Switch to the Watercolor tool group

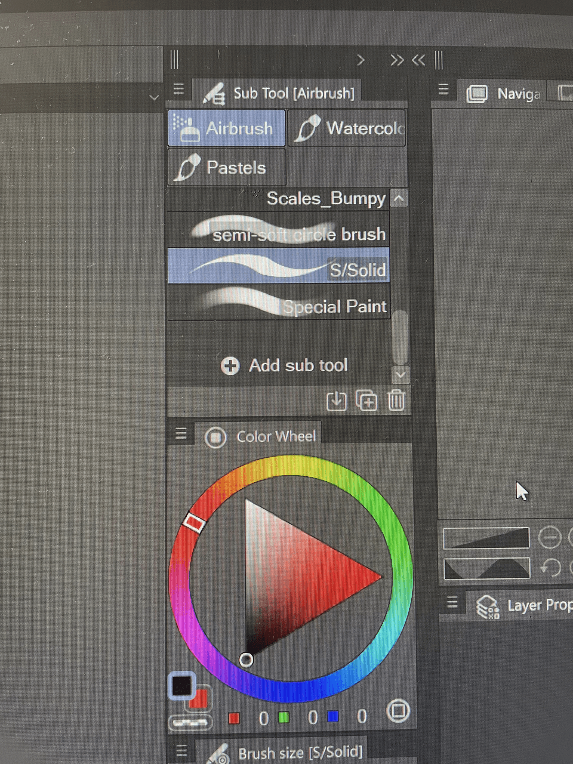point(347,128)
